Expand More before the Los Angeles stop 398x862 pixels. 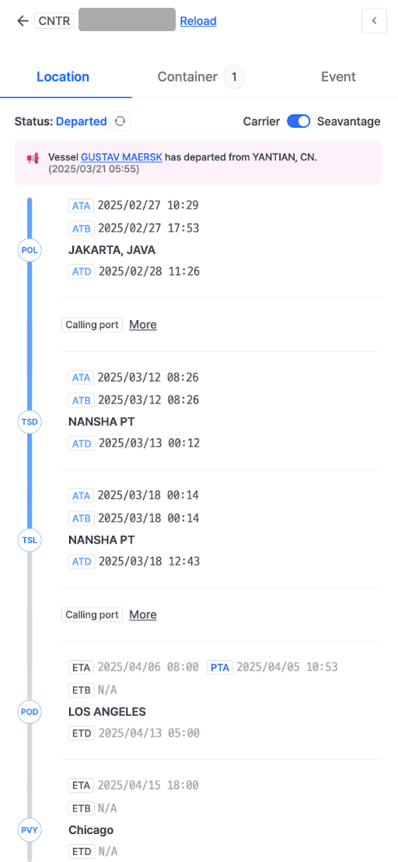pyautogui.click(x=143, y=614)
